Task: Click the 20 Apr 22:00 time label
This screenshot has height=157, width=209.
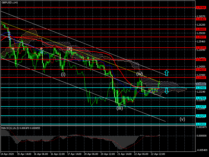Action: [108, 154]
